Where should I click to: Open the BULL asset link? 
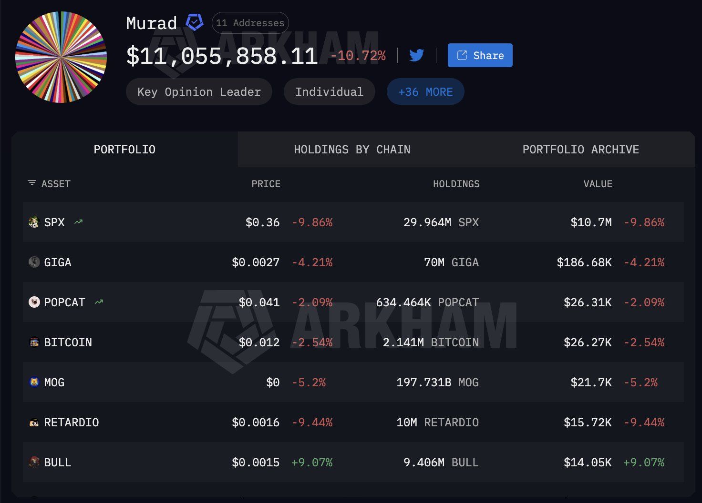click(x=58, y=462)
